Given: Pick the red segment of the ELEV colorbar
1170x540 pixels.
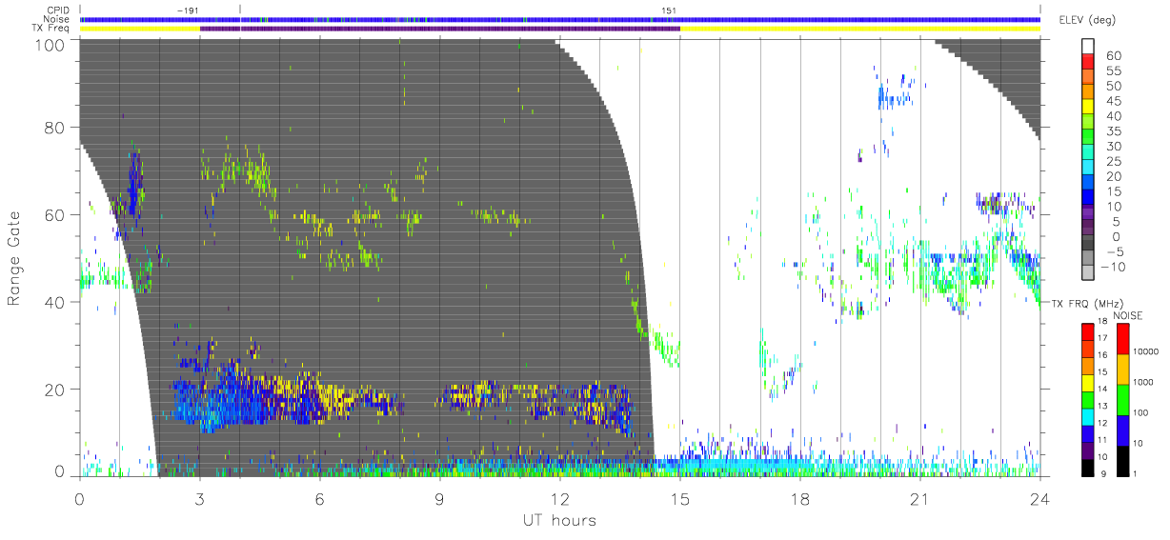Looking at the screenshot, I should point(1089,62).
